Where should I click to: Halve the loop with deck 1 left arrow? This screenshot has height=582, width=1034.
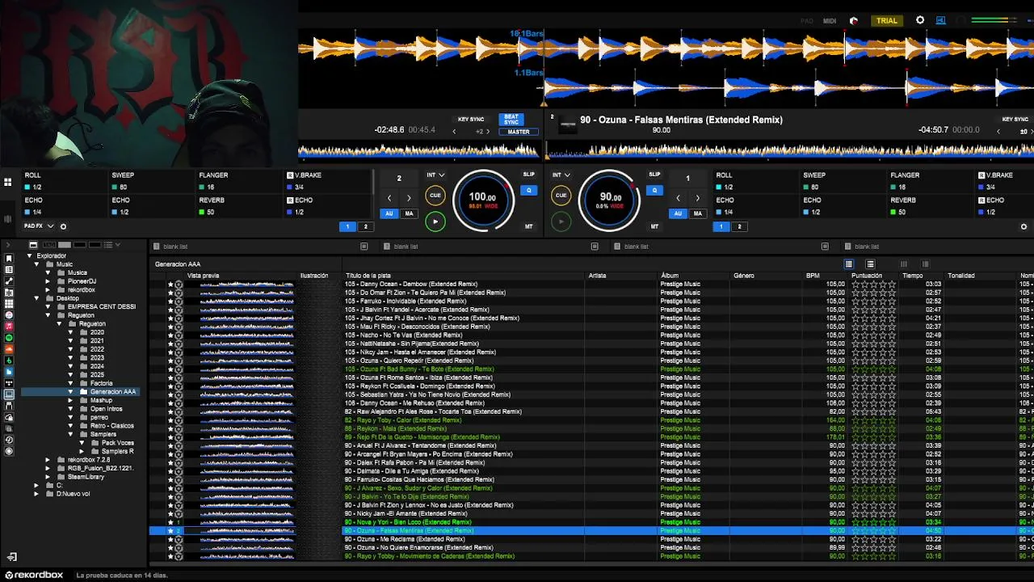click(x=389, y=198)
